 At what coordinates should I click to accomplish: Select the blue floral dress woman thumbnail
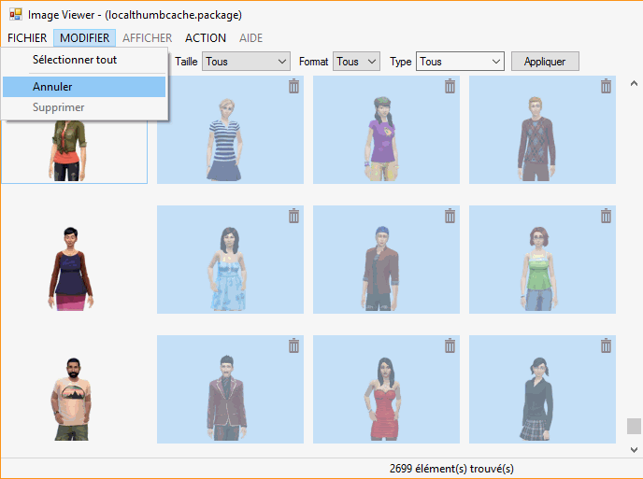[230, 260]
